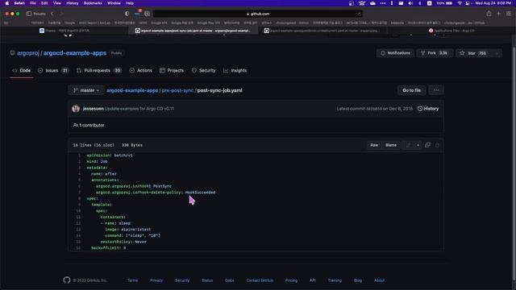Viewport: 516px width, 290px height.
Task: Reload the page from address bar
Action: [x=359, y=14]
